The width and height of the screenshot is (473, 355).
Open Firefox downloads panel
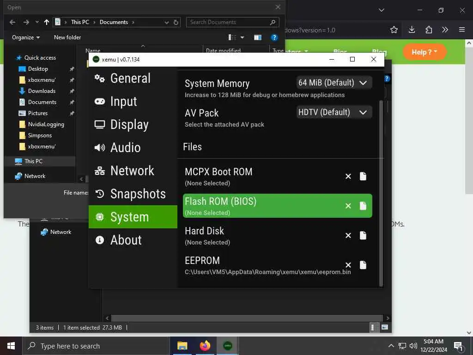click(412, 30)
